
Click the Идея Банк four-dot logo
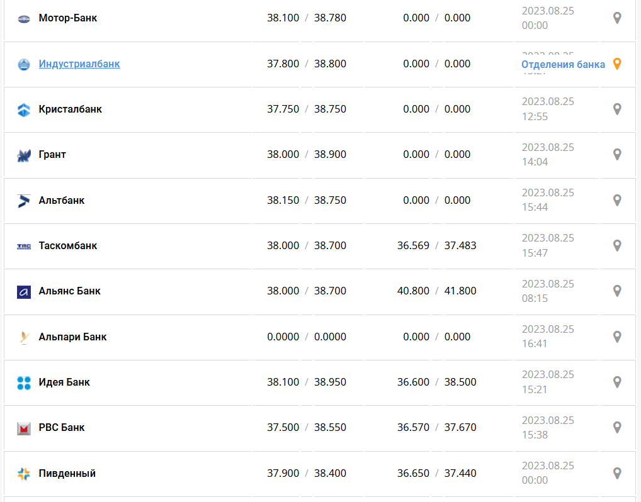[24, 382]
